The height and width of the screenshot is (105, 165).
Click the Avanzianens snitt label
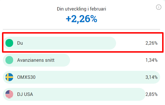(x=36, y=60)
